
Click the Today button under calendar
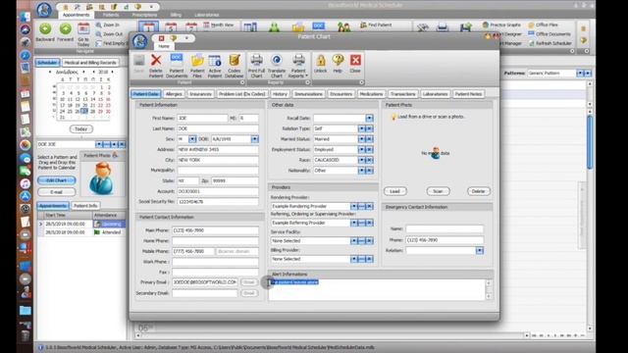tap(80, 128)
